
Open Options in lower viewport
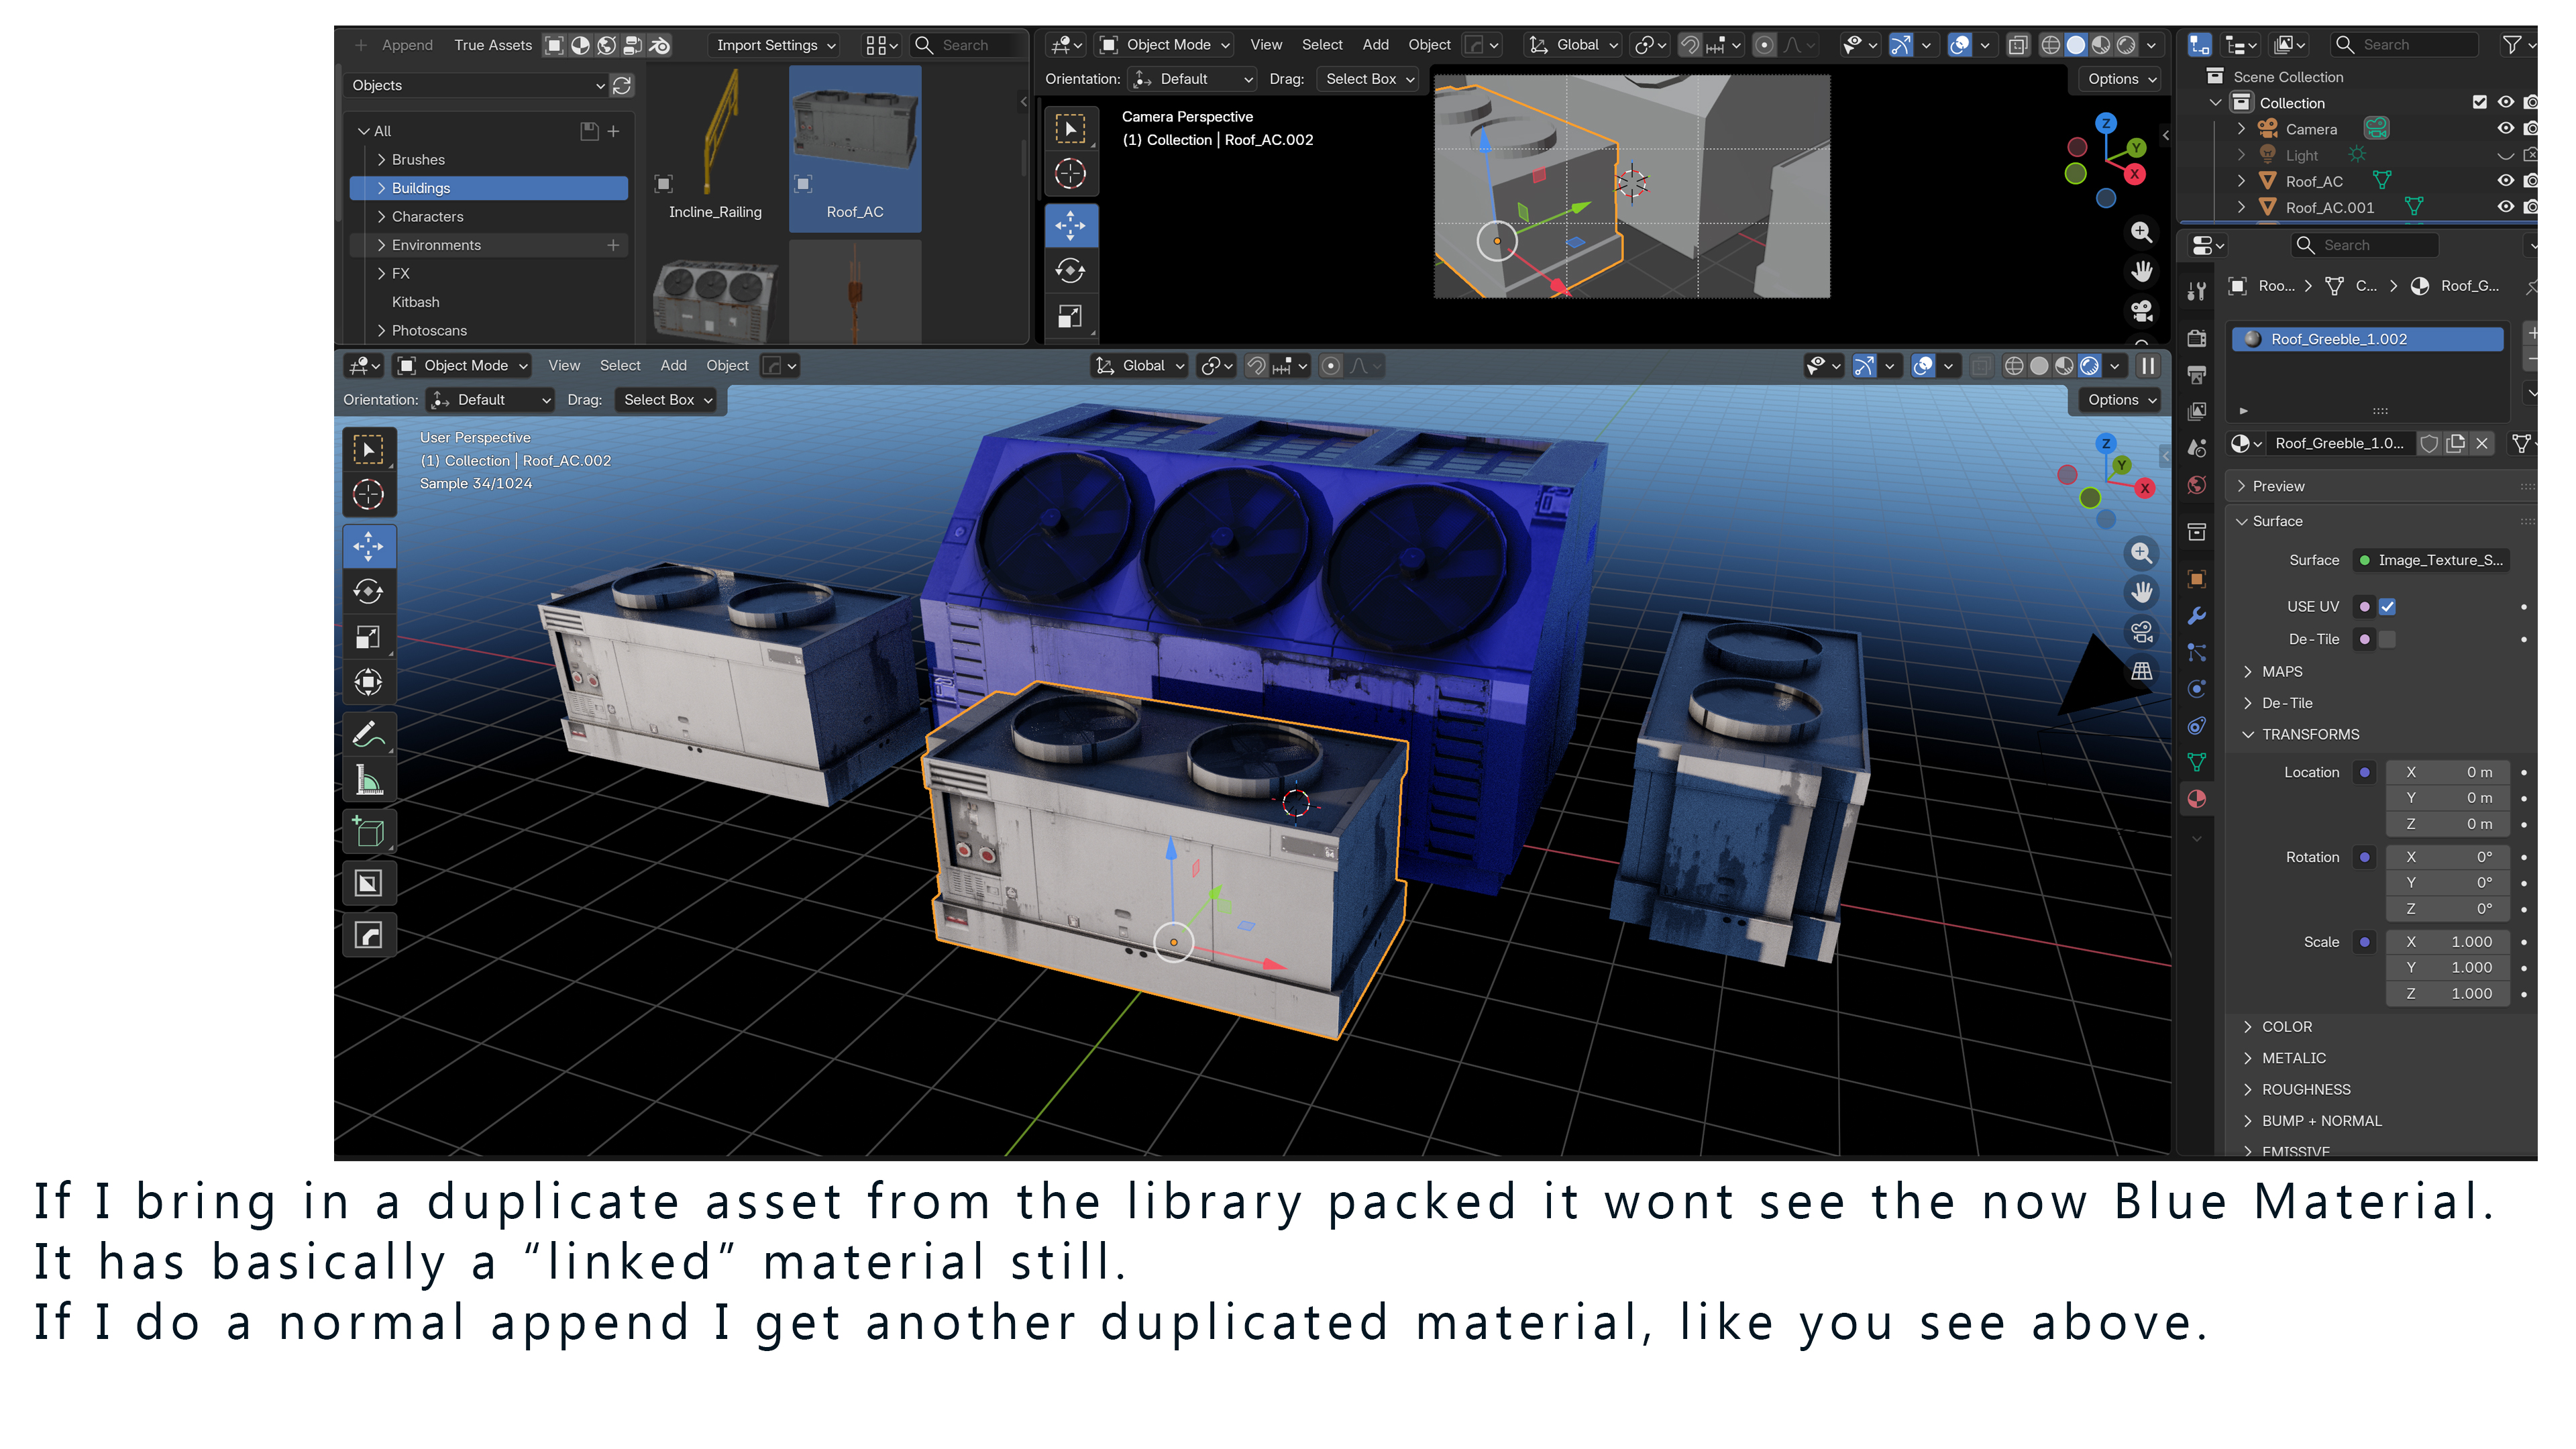point(2122,400)
